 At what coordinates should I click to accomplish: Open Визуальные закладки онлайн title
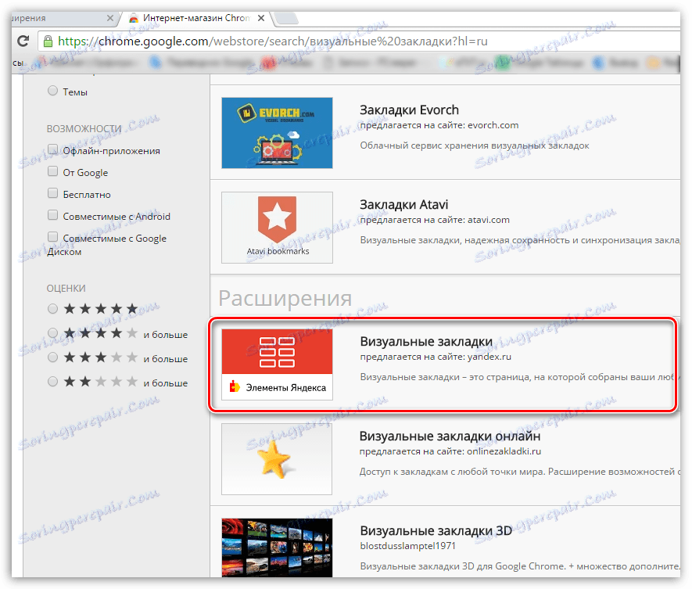450,436
